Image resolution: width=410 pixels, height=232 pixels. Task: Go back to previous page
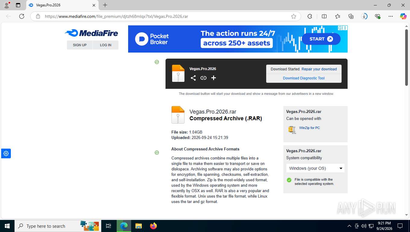pos(8,16)
